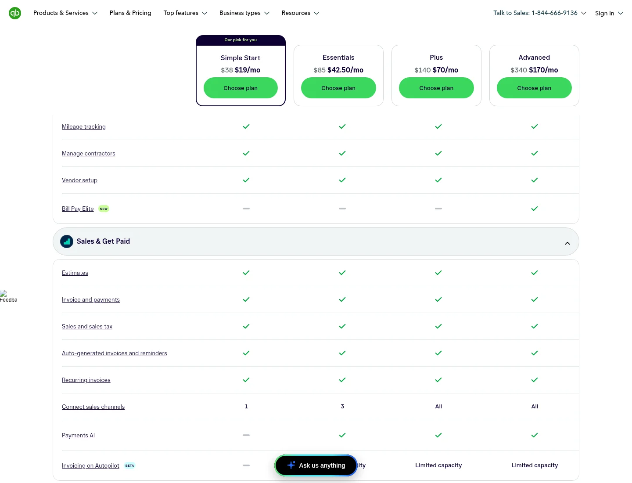This screenshot has height=483, width=632.
Task: Open the Business types dropdown
Action: pyautogui.click(x=244, y=13)
